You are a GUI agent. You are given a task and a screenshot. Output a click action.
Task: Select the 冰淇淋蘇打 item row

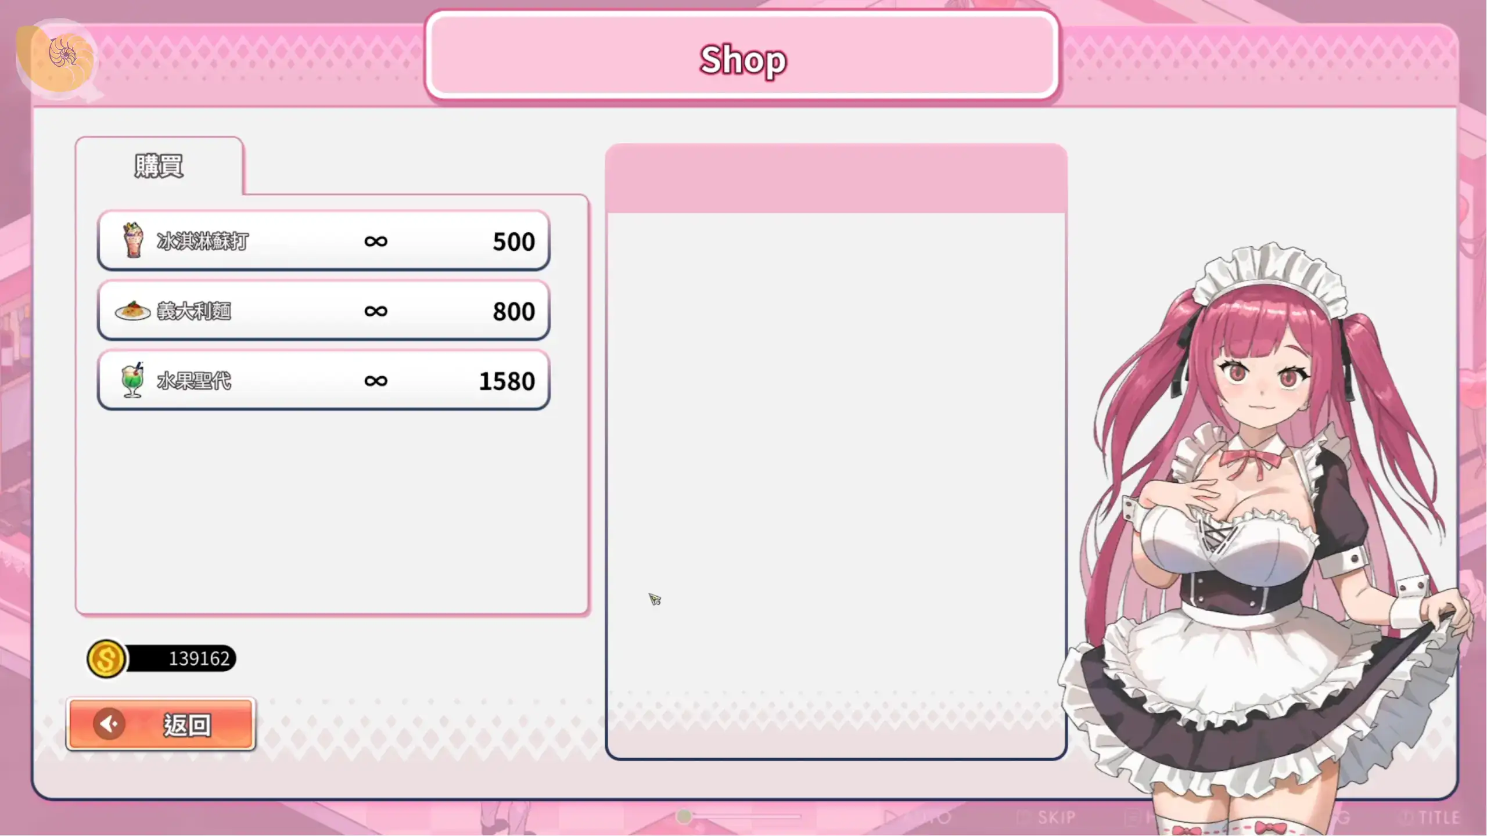[x=324, y=241]
